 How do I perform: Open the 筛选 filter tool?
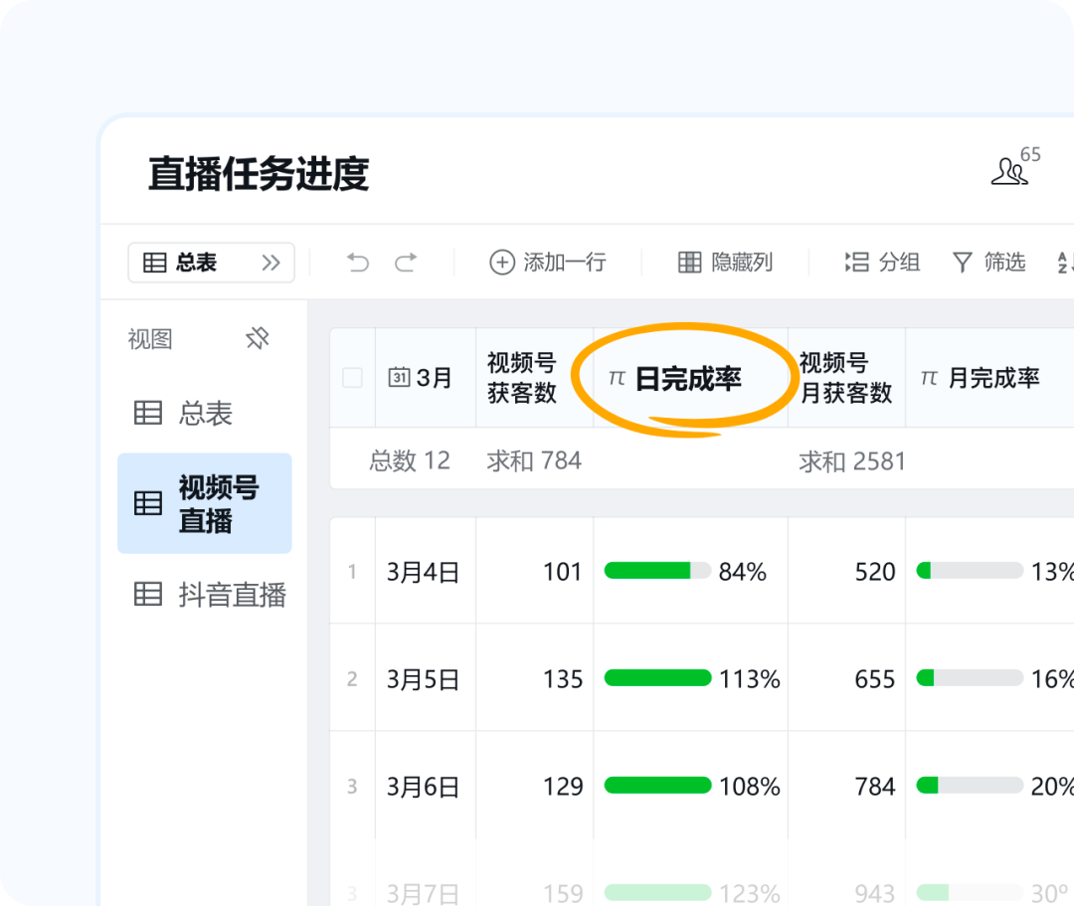pos(988,263)
